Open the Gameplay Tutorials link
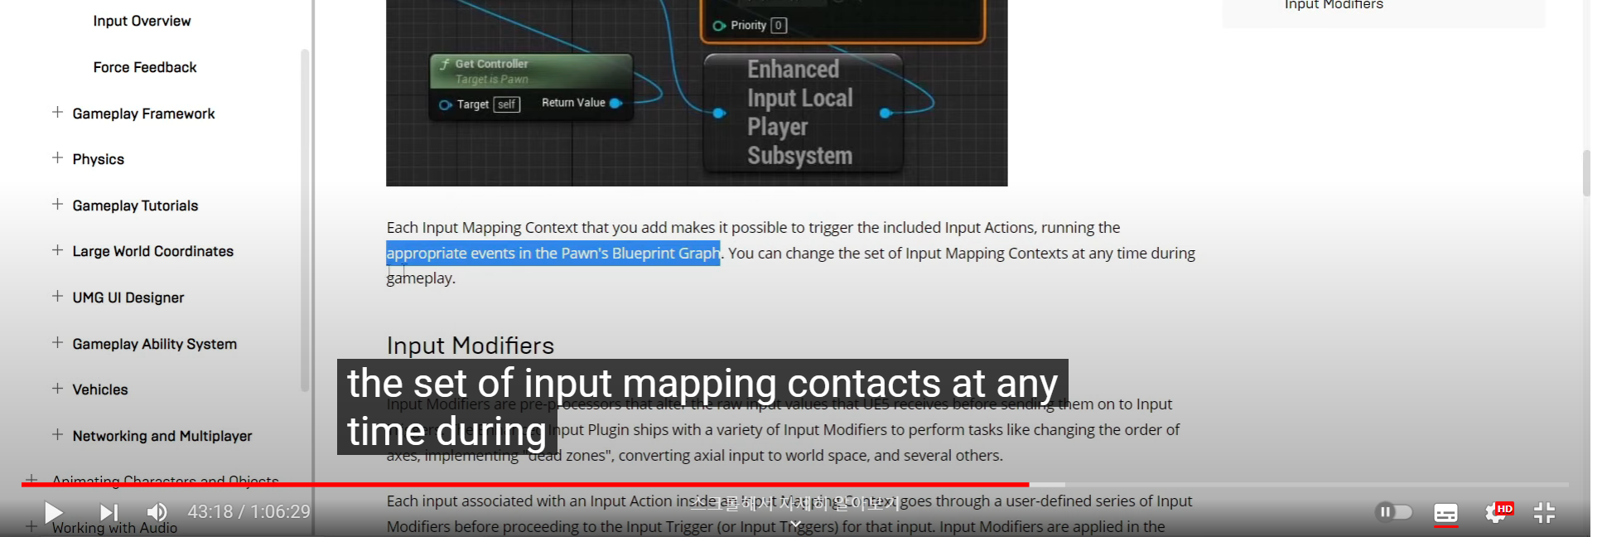1607x537 pixels. 135,206
